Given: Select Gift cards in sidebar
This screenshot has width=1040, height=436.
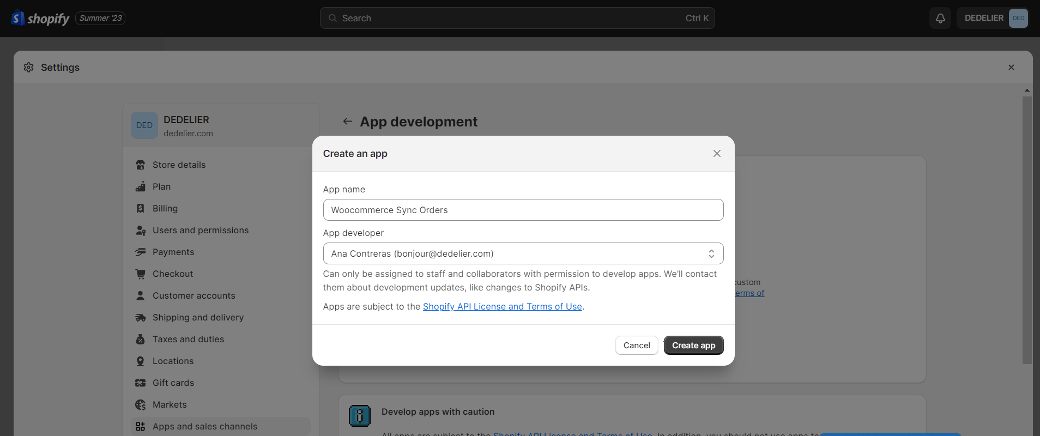Looking at the screenshot, I should 221,383.
